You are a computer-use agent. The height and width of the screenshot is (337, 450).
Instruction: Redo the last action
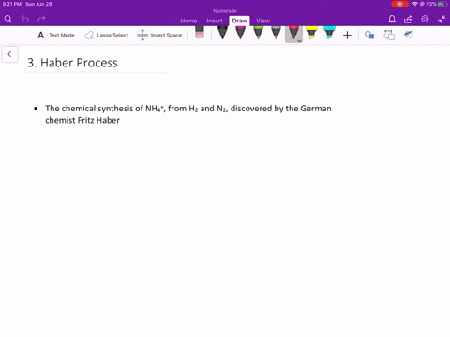click(41, 19)
